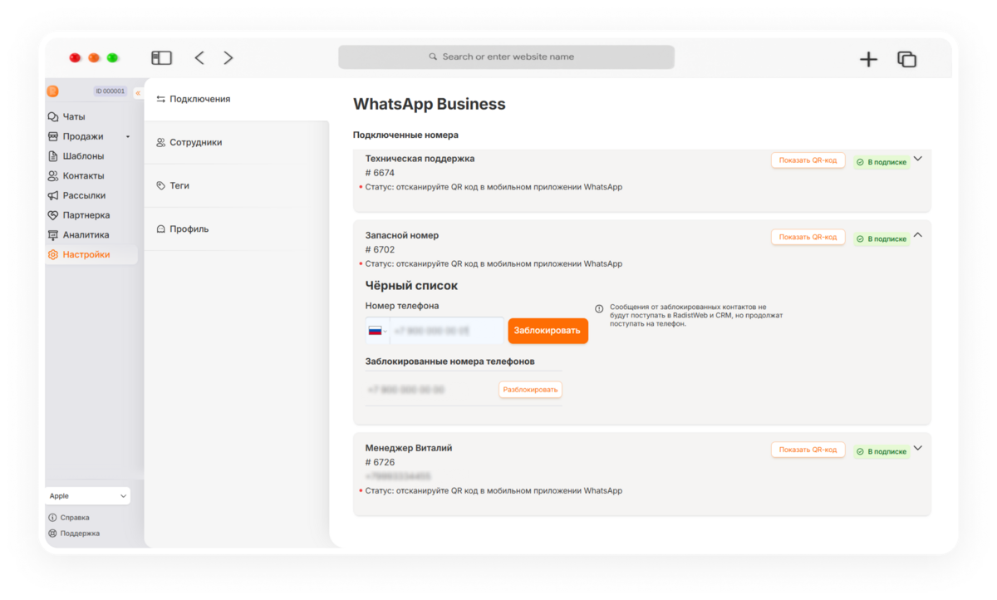Click В подписке badge for Техническая поддержка
The image size is (997, 600).
881,162
